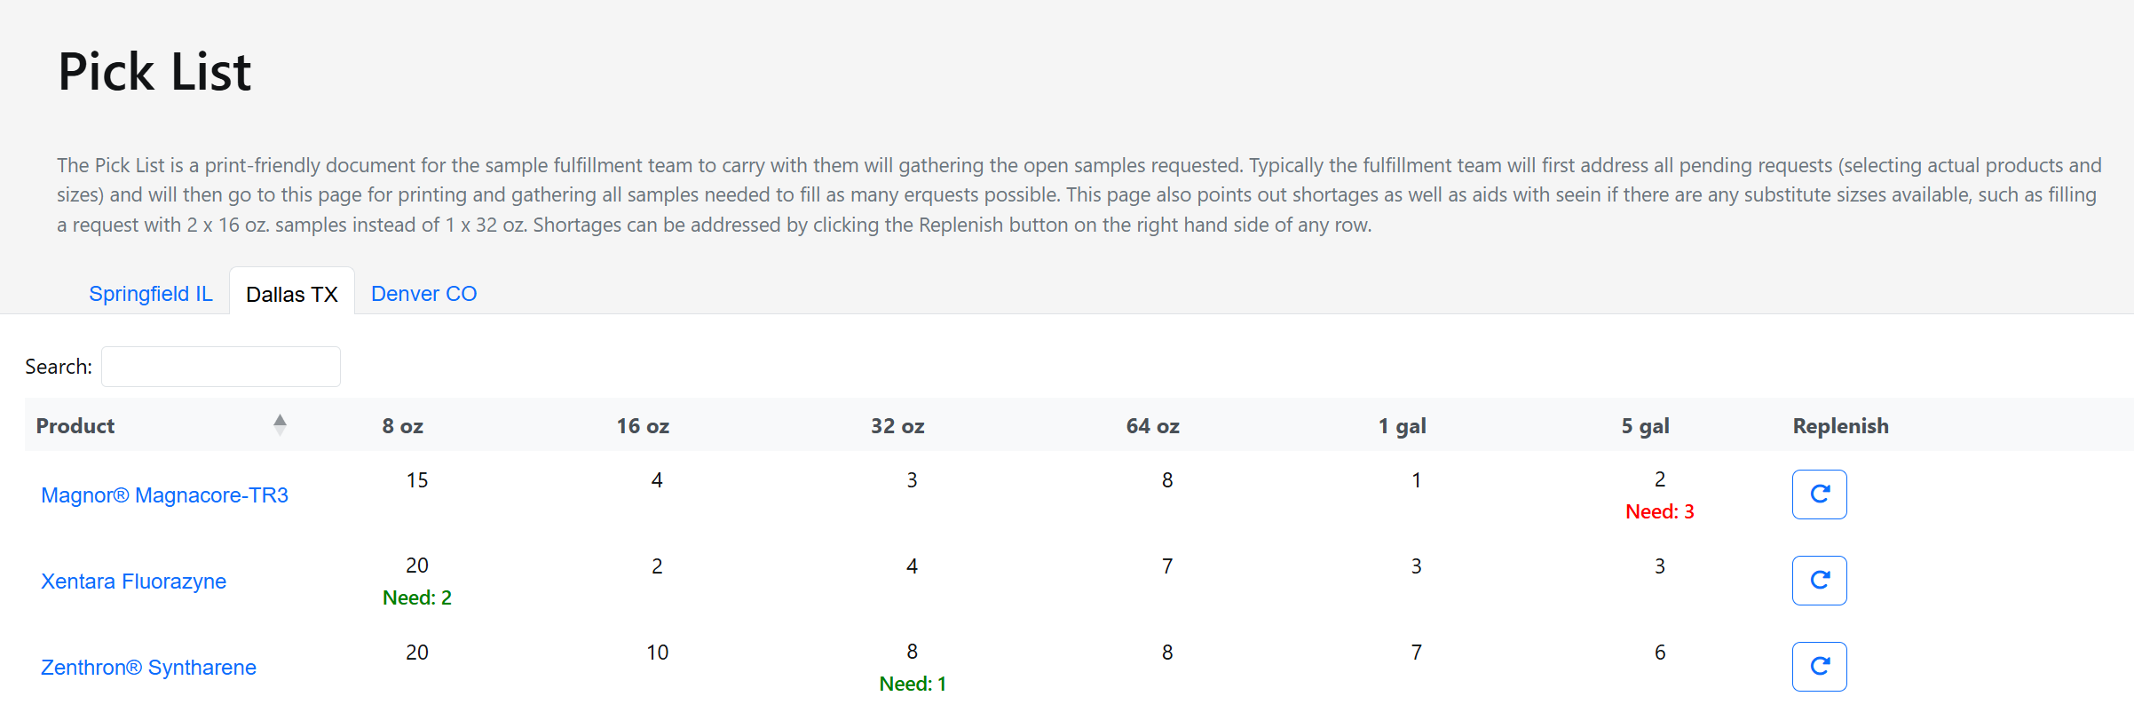Click Replenish icon for Xentara Fluorazyne
This screenshot has height=720, width=2134.
point(1819,581)
